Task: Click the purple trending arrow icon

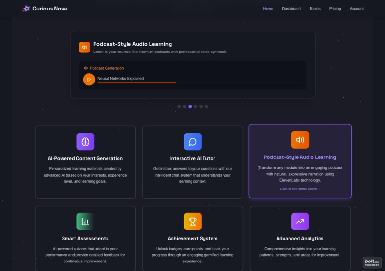Action: (300, 221)
